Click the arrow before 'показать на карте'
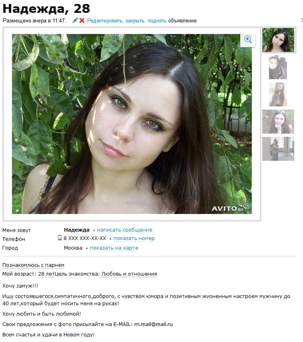 coord(87,248)
